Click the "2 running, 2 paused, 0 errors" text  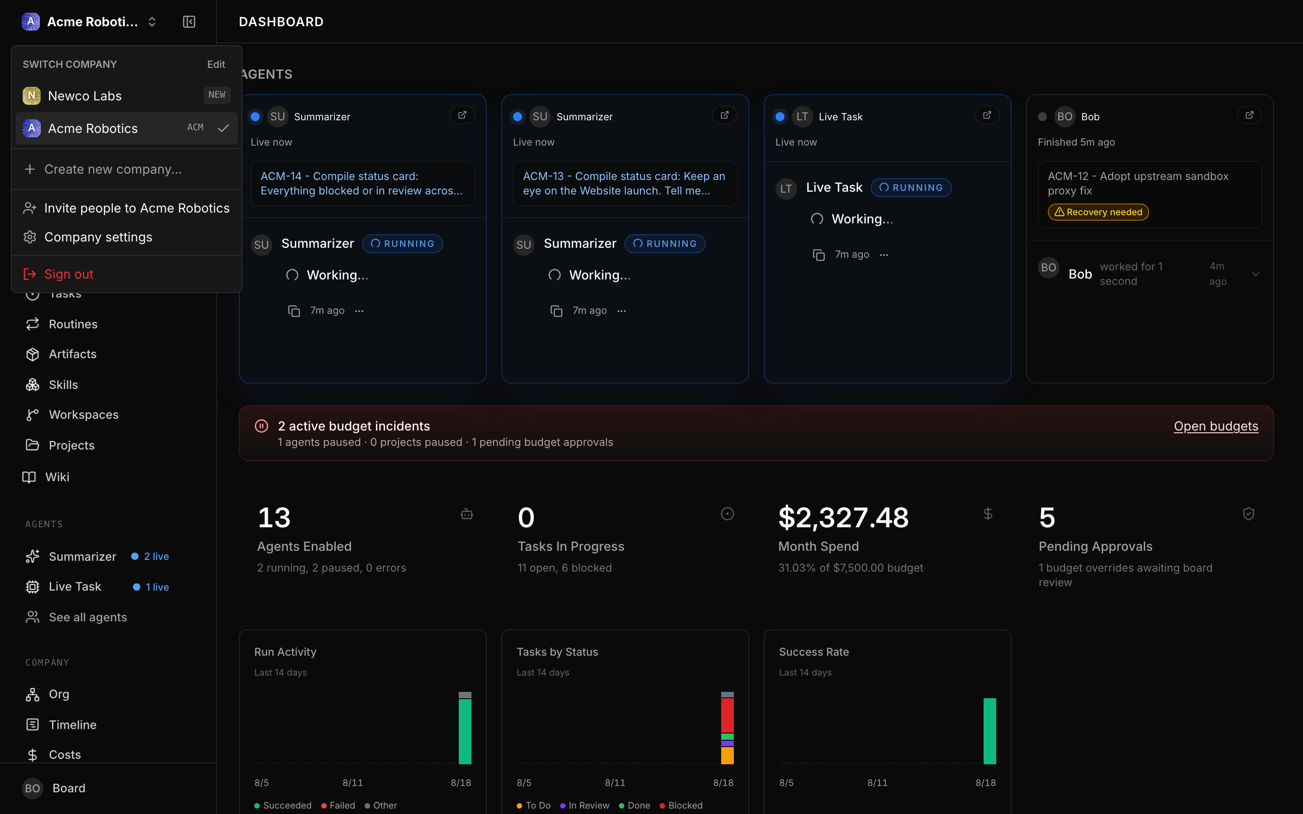332,568
